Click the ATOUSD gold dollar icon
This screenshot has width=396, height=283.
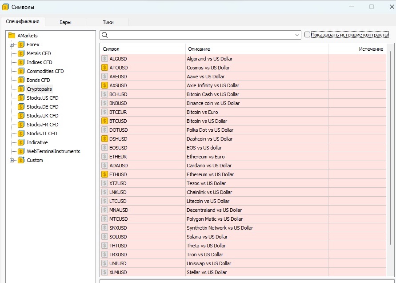[x=104, y=68]
